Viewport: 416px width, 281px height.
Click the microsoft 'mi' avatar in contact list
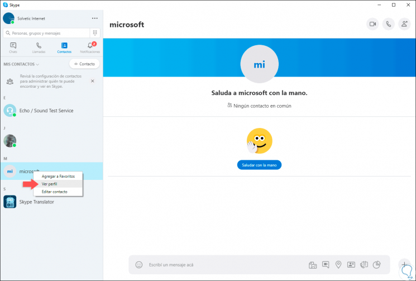pyautogui.click(x=10, y=172)
